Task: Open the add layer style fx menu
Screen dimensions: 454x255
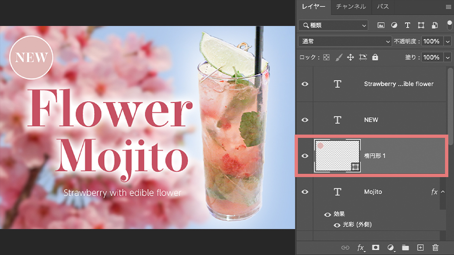Action: click(x=360, y=248)
